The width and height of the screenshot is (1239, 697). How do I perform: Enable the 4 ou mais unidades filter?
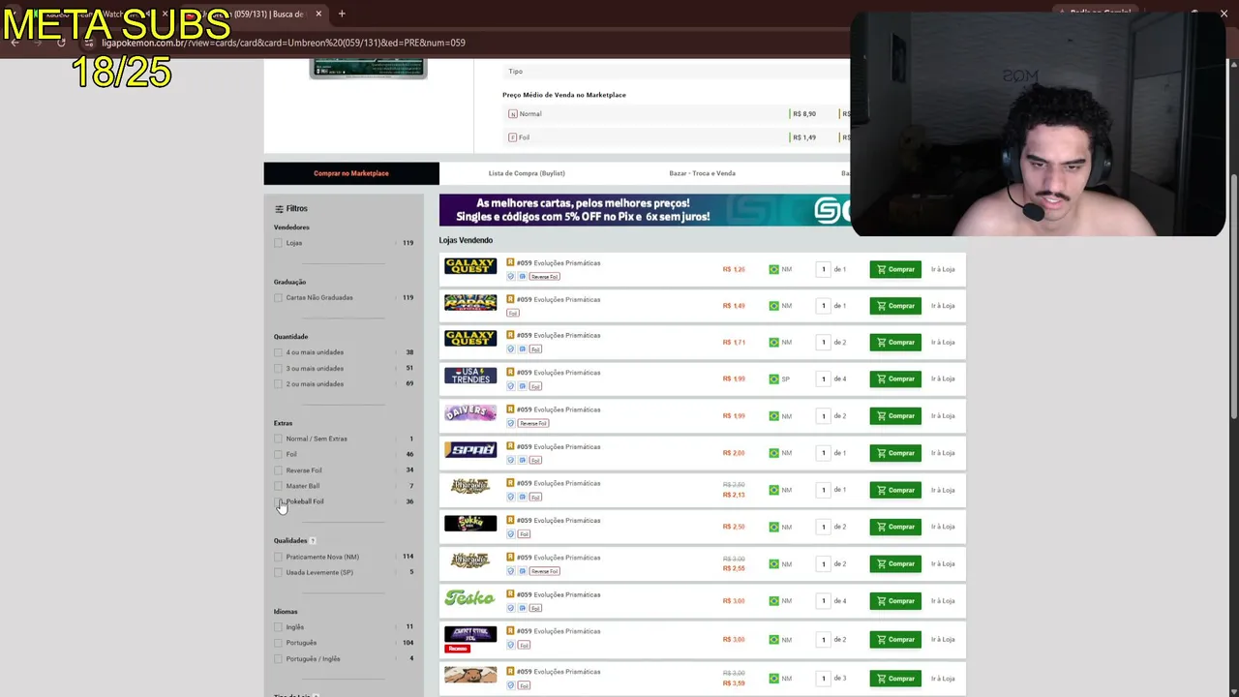coord(279,352)
